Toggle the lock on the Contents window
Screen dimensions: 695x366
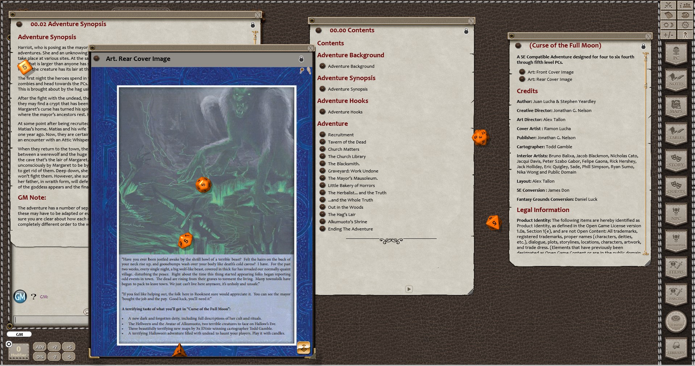click(466, 31)
